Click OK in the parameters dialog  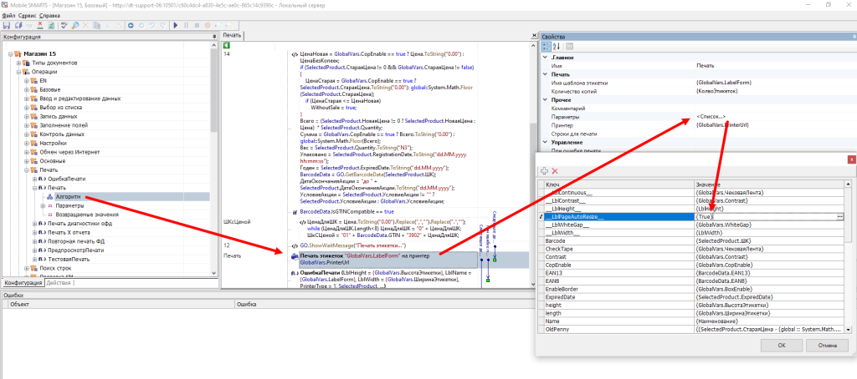pyautogui.click(x=782, y=346)
